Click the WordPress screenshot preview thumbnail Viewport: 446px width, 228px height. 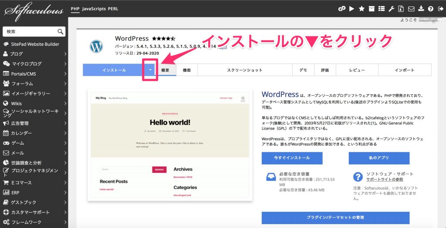(170, 145)
